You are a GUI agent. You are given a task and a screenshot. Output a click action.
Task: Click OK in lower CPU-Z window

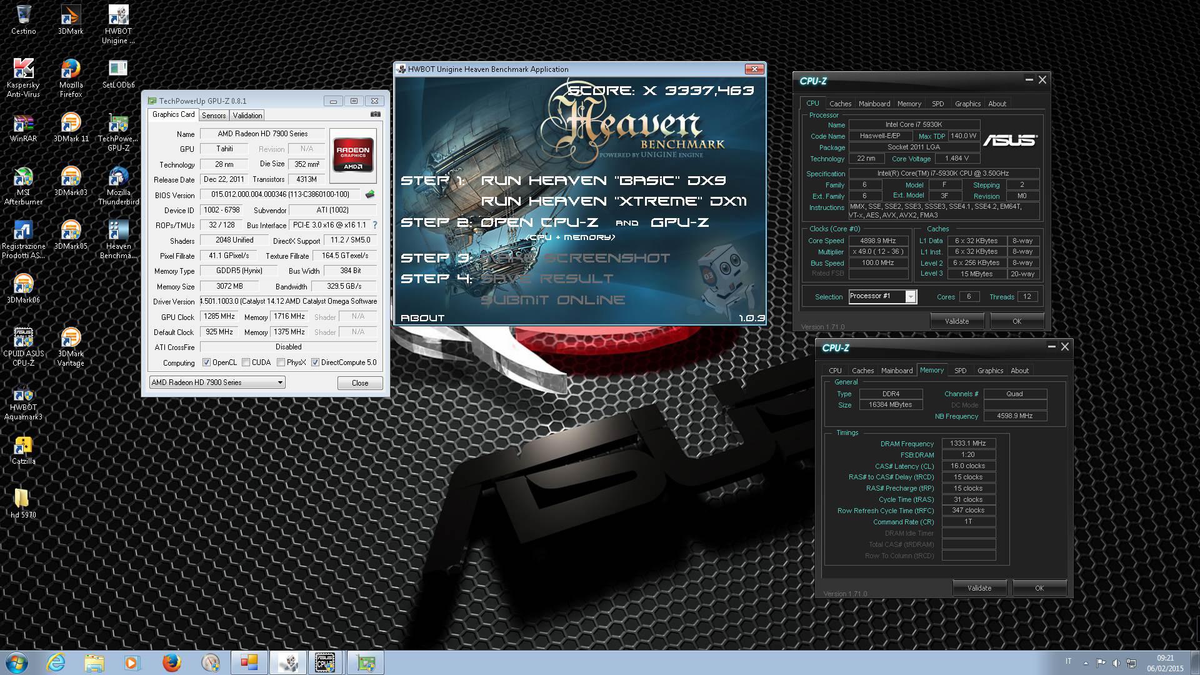point(1039,588)
